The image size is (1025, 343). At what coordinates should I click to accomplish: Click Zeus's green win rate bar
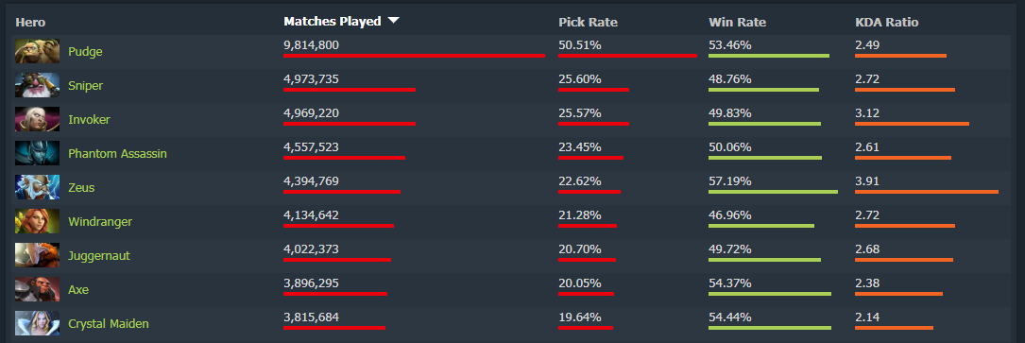click(x=773, y=192)
